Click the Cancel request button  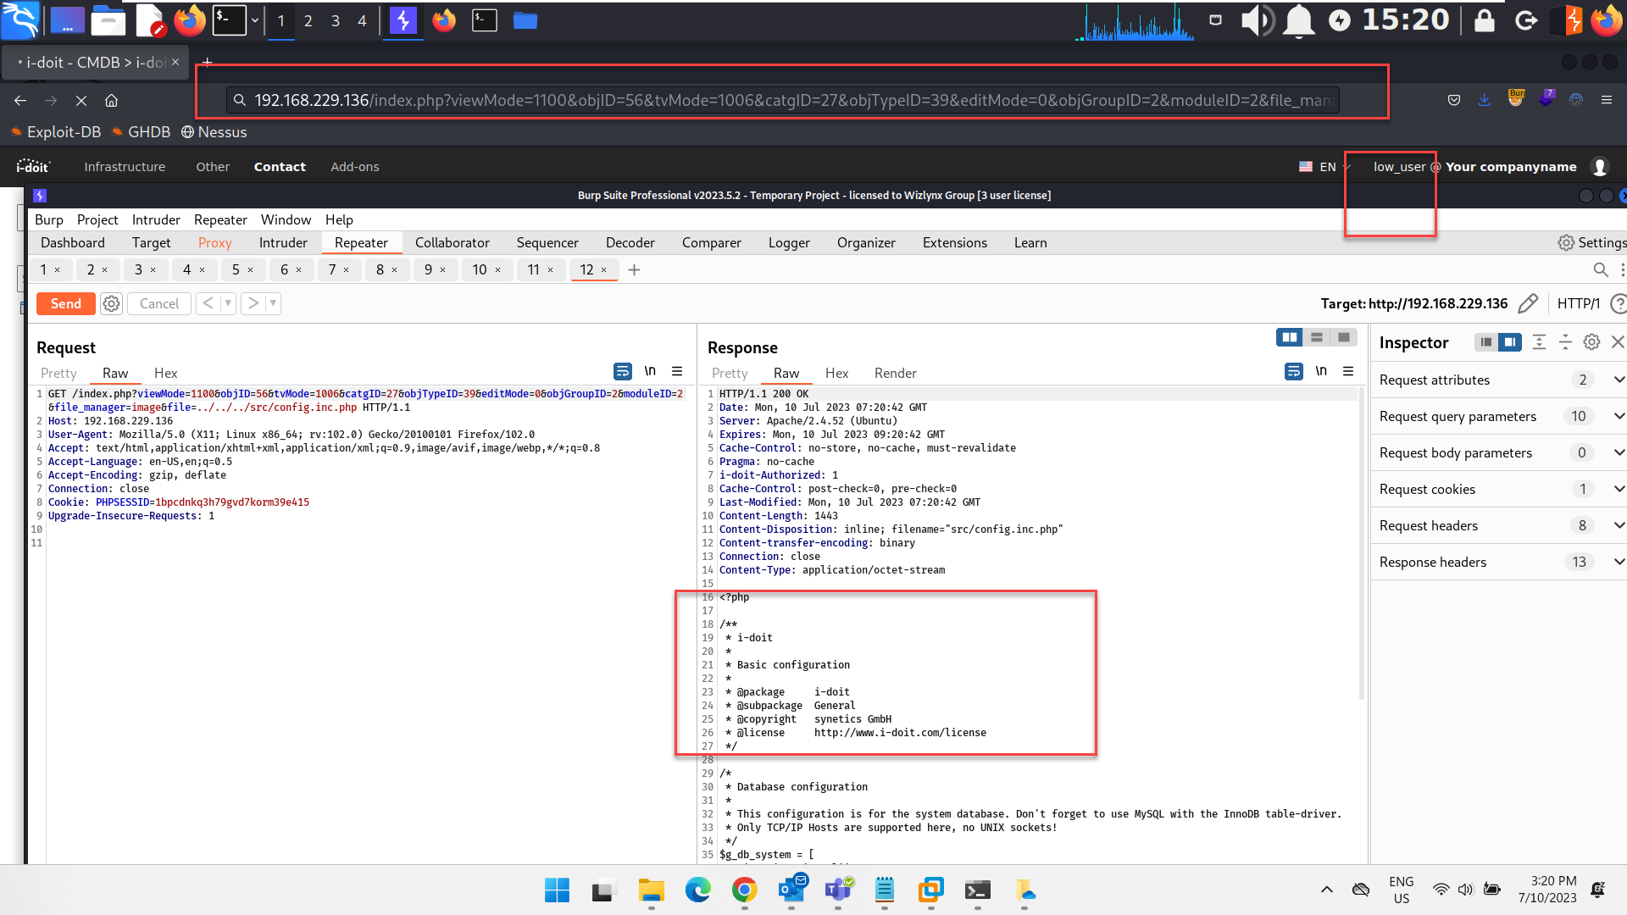click(159, 303)
